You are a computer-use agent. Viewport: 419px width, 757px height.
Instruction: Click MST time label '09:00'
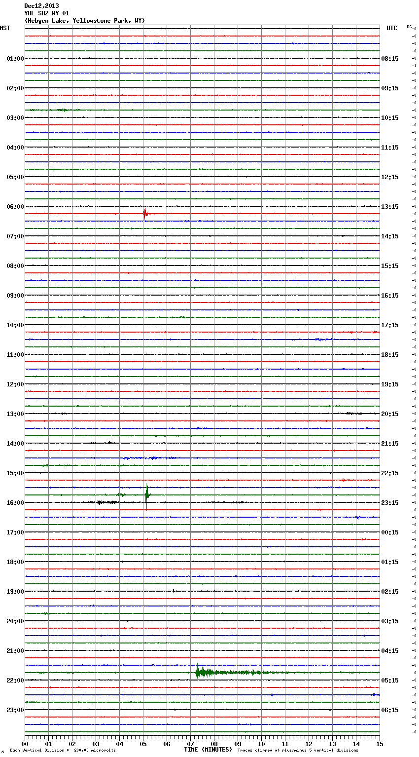(x=15, y=296)
